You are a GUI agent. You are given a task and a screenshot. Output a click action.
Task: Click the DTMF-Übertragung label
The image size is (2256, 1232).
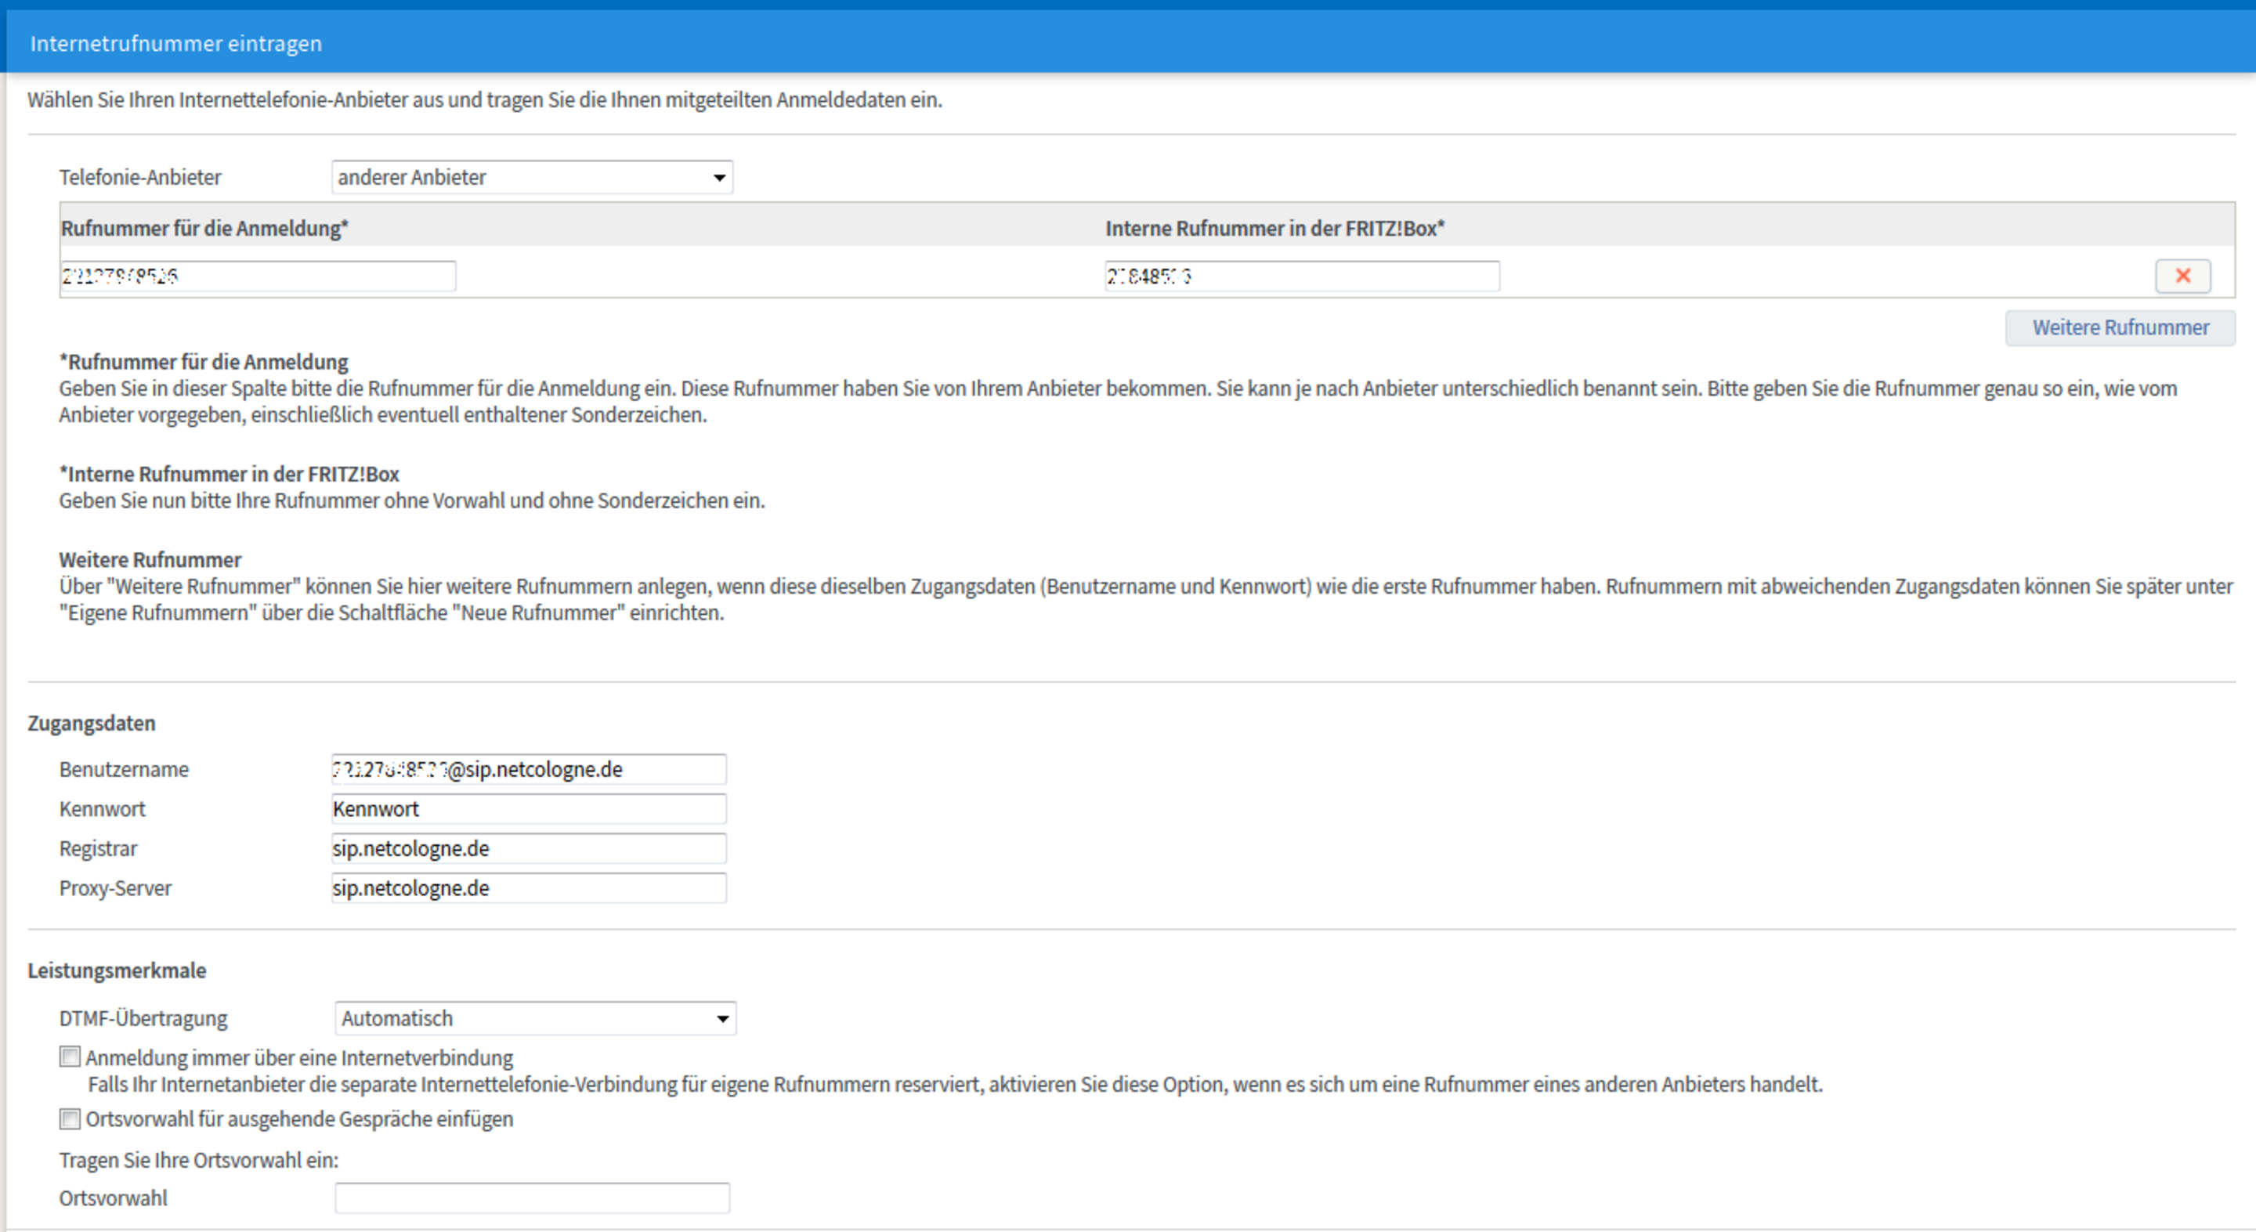pos(143,1018)
